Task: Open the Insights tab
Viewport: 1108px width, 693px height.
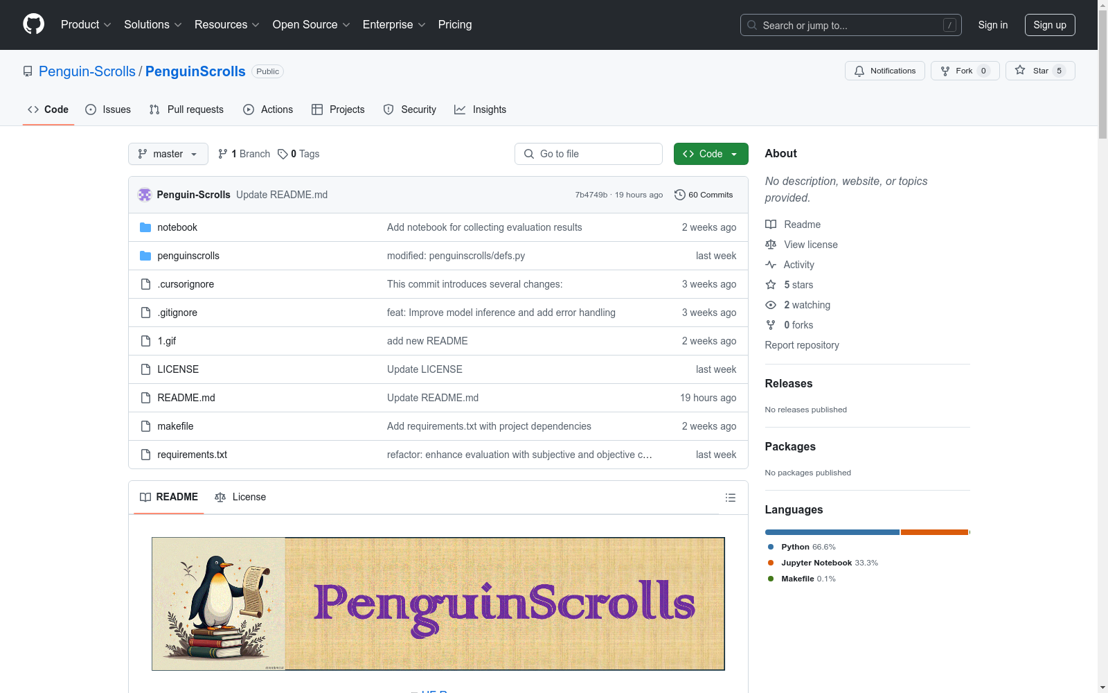Action: click(480, 109)
